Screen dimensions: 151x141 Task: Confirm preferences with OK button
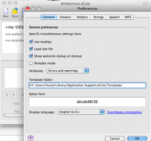point(137,139)
